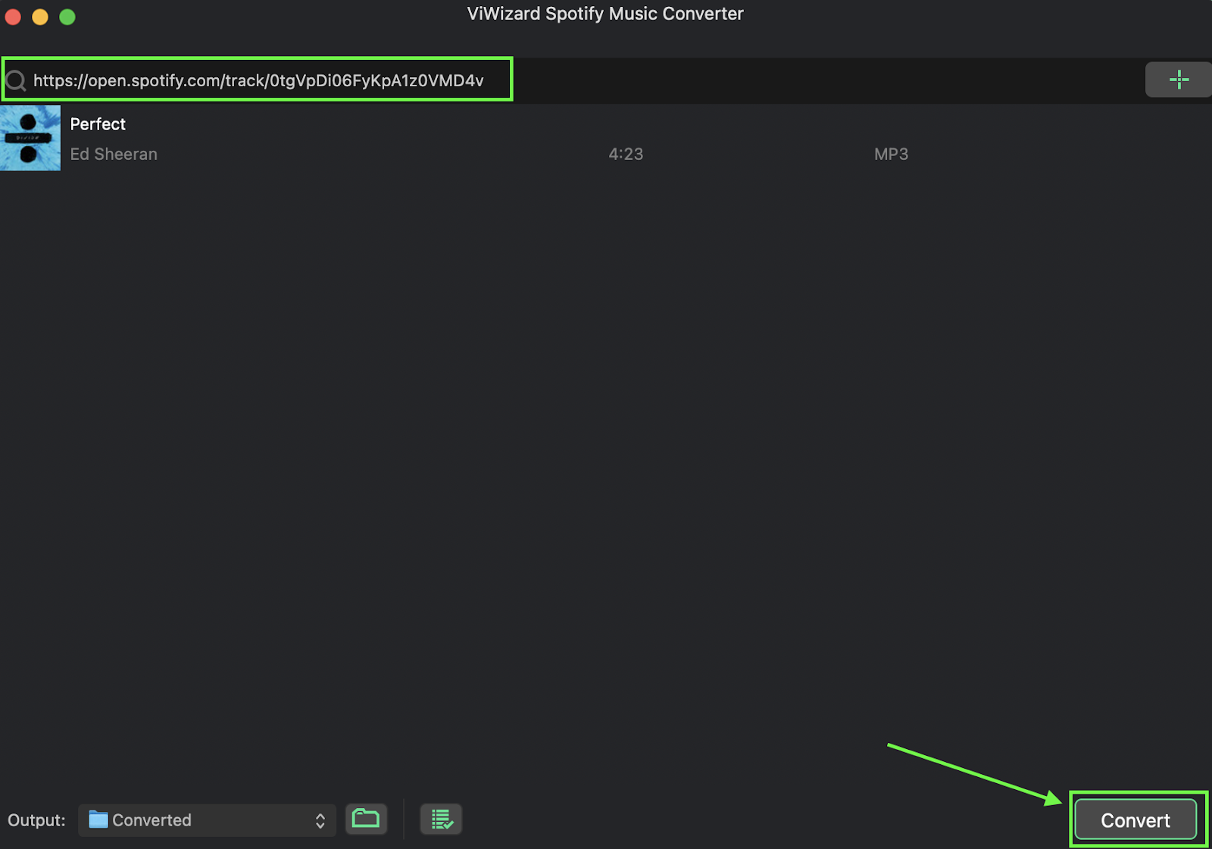Click the Convert button
Image resolution: width=1212 pixels, height=849 pixels.
[x=1135, y=820]
